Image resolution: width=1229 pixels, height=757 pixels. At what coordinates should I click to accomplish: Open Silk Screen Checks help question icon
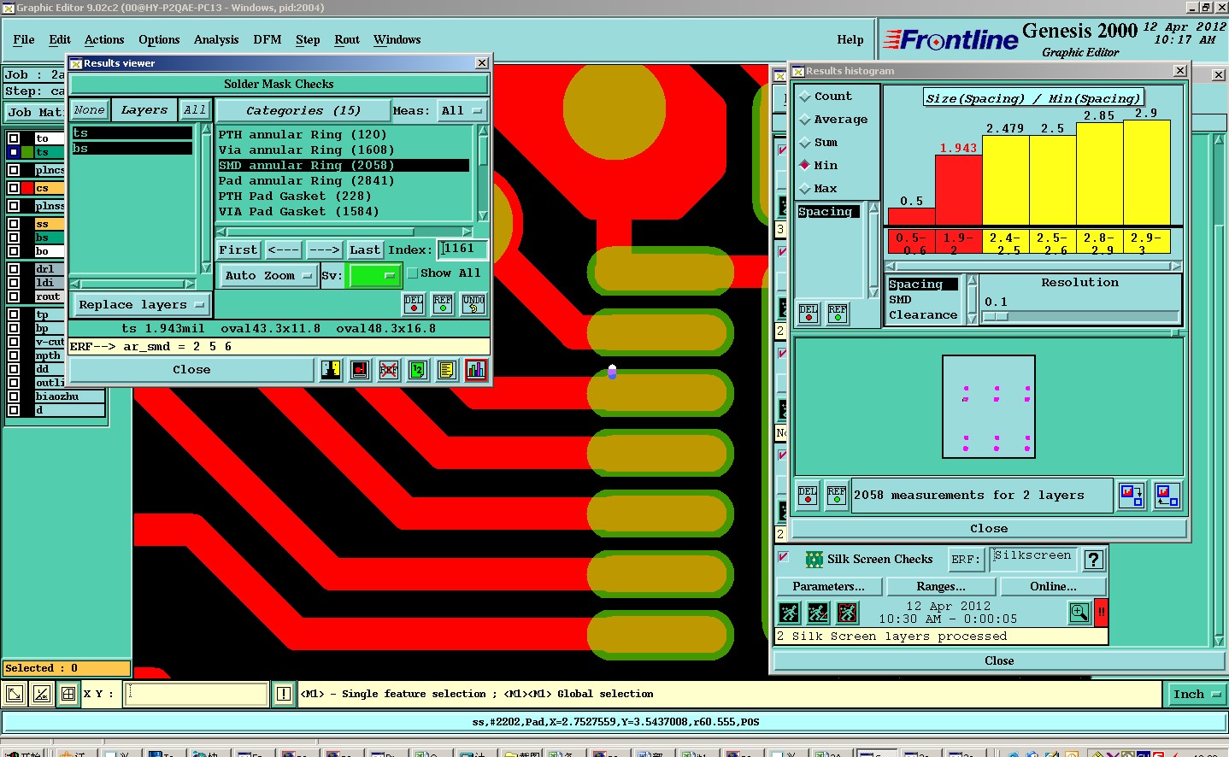tap(1094, 560)
